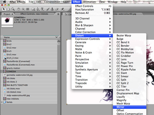Viewport: 154px width, 115px height.
Task: Expand the Solids folder triangle
Action: coord(2,102)
